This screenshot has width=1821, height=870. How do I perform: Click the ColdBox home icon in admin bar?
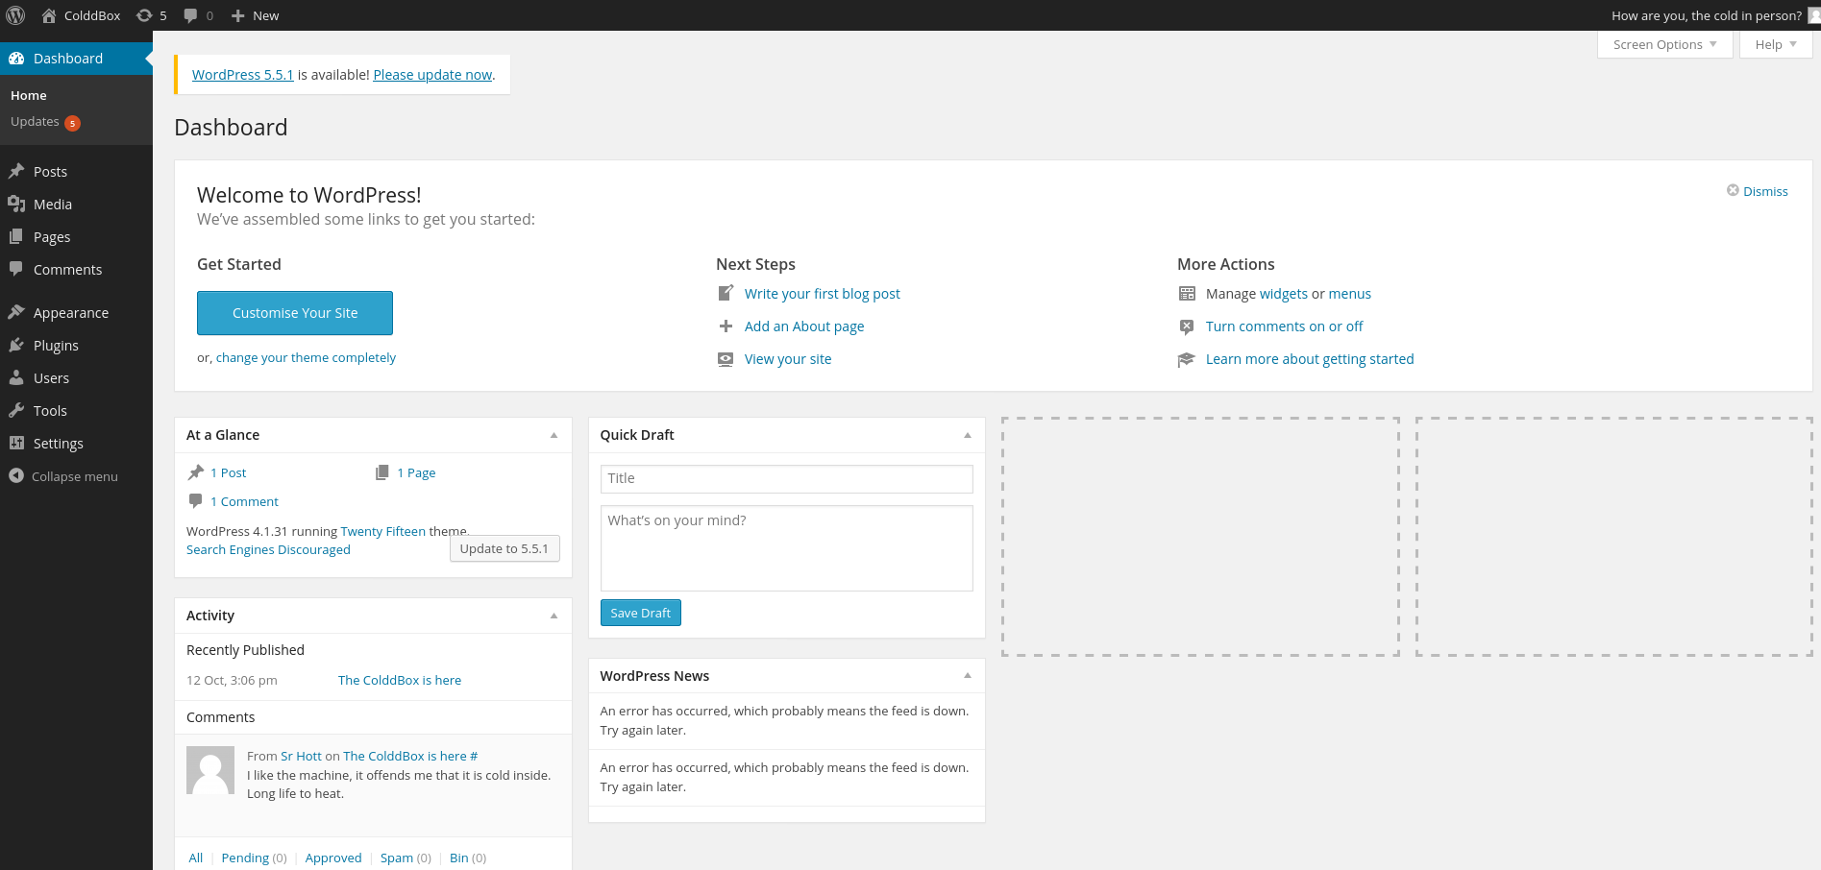pyautogui.click(x=49, y=15)
